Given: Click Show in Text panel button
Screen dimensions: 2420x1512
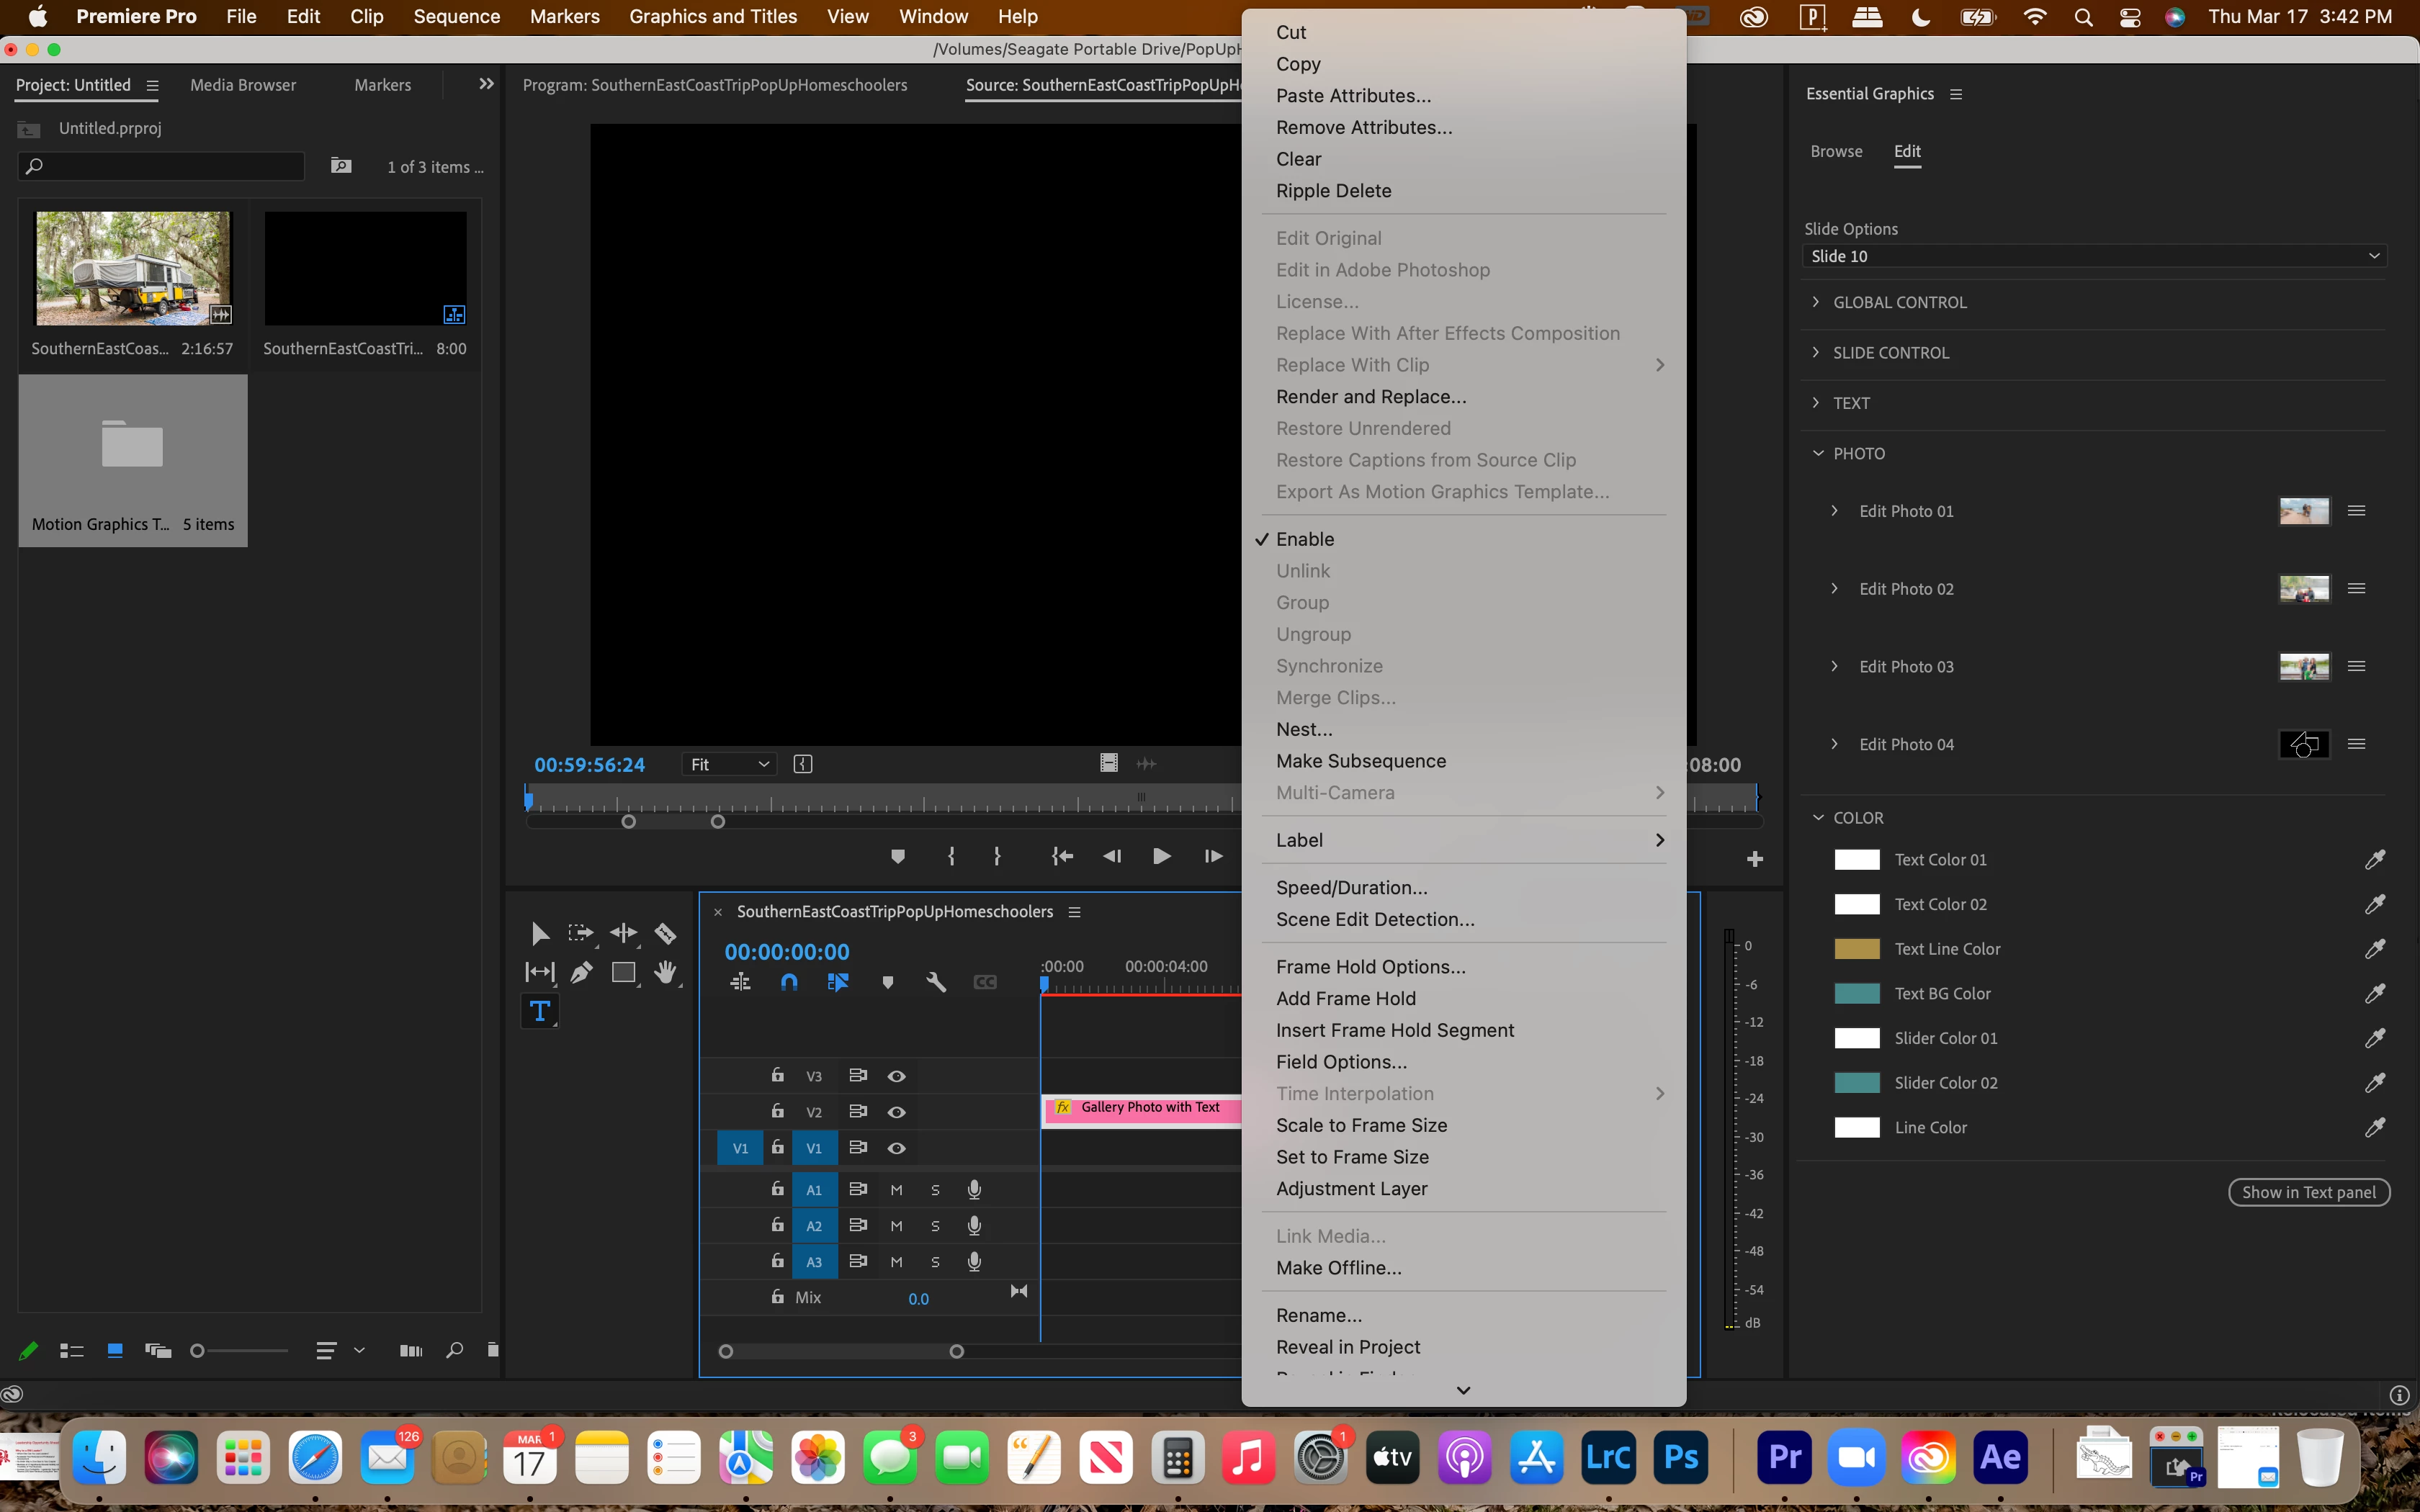Looking at the screenshot, I should click(x=2308, y=1192).
